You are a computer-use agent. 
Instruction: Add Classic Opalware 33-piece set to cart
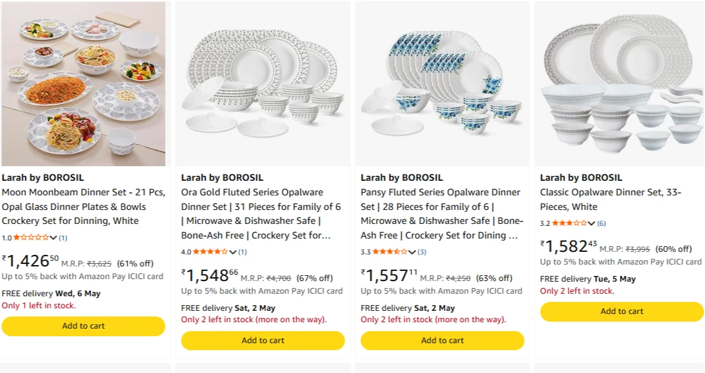point(622,311)
